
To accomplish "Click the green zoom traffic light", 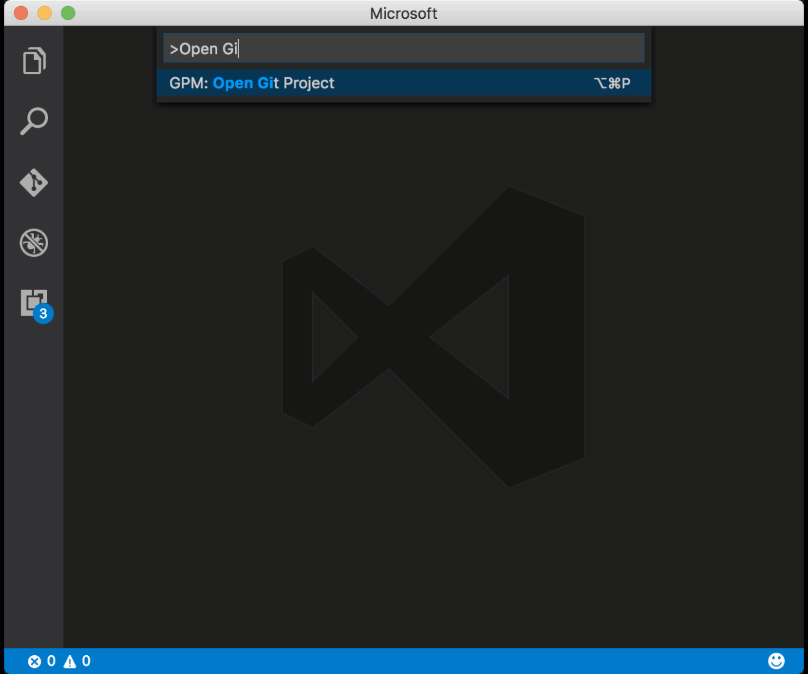I will coord(68,12).
